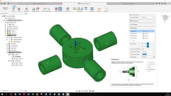Toggle the Force14 load checkbox

pyautogui.click(x=13, y=59)
